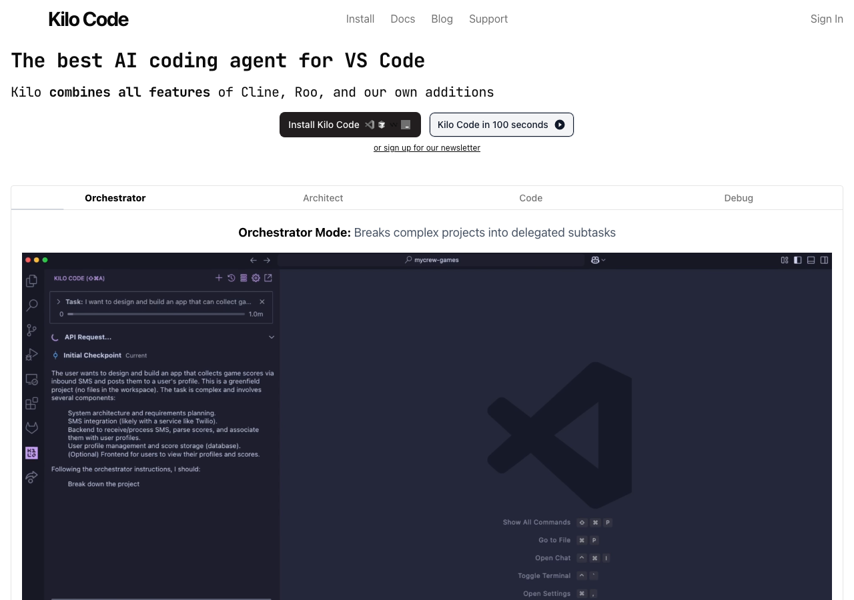Open Copilot dropdown chevron
854x600 pixels.
604,260
